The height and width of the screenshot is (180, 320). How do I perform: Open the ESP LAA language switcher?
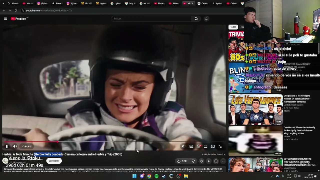289,176
